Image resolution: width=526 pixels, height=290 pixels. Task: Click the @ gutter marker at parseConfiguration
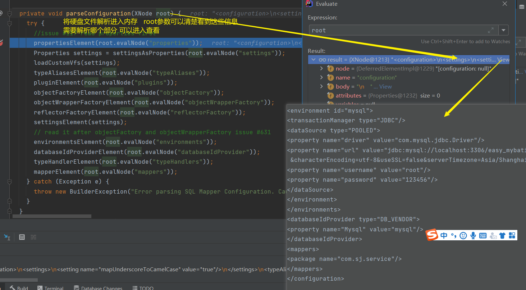pyautogui.click(x=1, y=13)
